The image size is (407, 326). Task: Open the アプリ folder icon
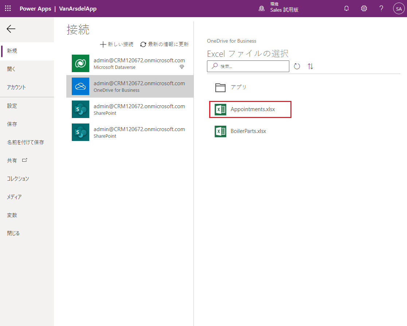click(x=220, y=87)
